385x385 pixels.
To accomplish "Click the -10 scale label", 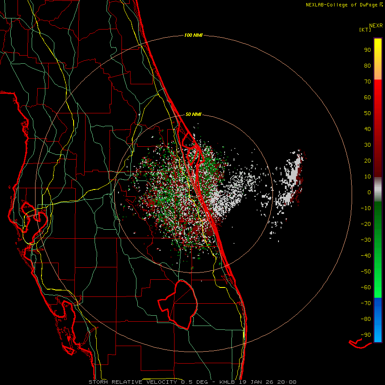I will 366,208.
